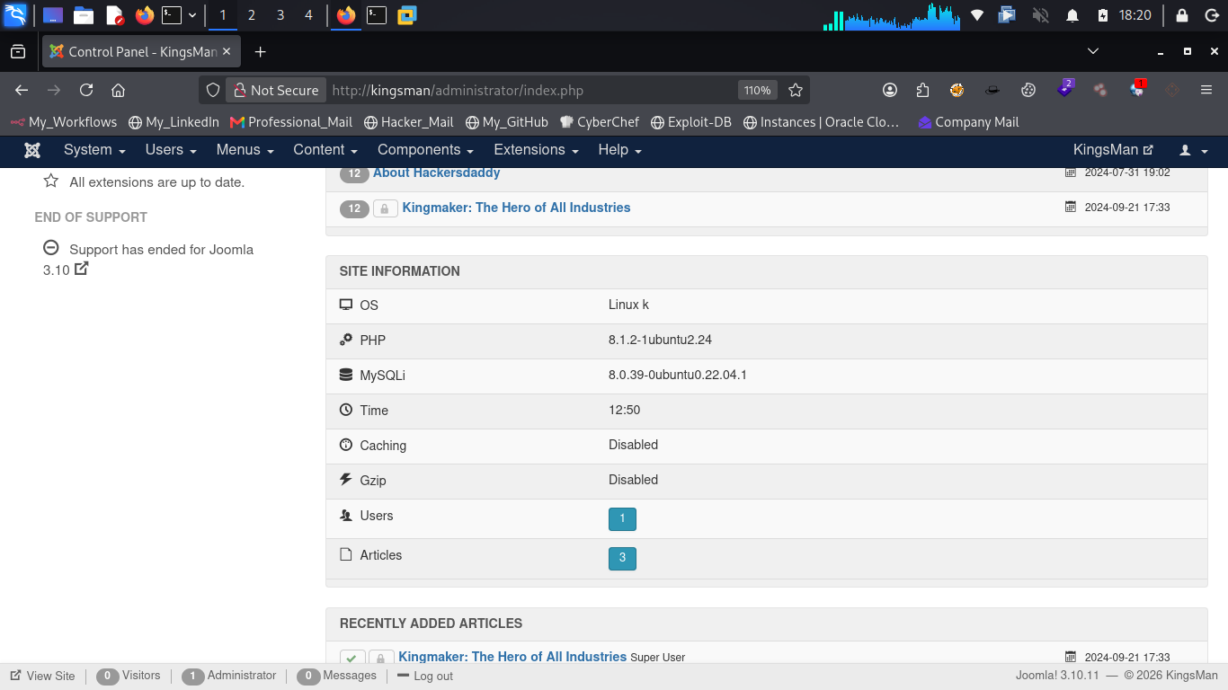Click the lock icon in recently added row

381,658
